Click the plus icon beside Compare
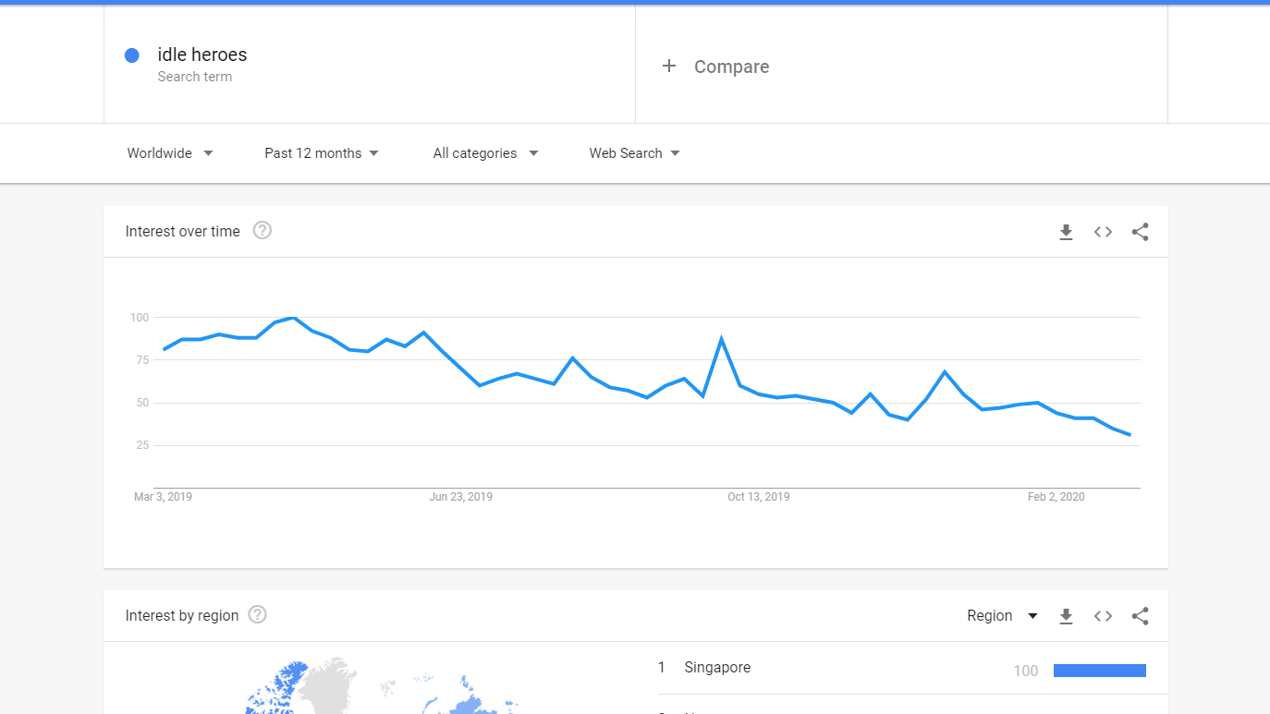 point(669,66)
